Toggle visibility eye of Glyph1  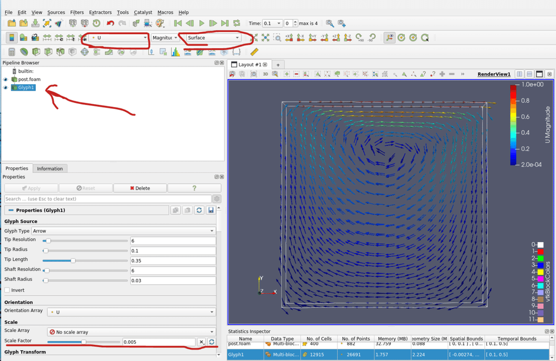coord(6,87)
